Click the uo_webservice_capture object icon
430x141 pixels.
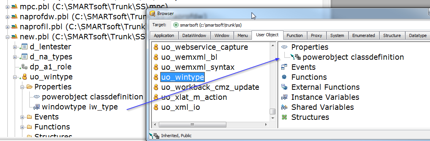156,47
